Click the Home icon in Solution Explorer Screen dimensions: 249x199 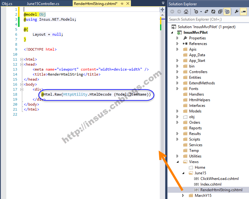(x=186, y=12)
